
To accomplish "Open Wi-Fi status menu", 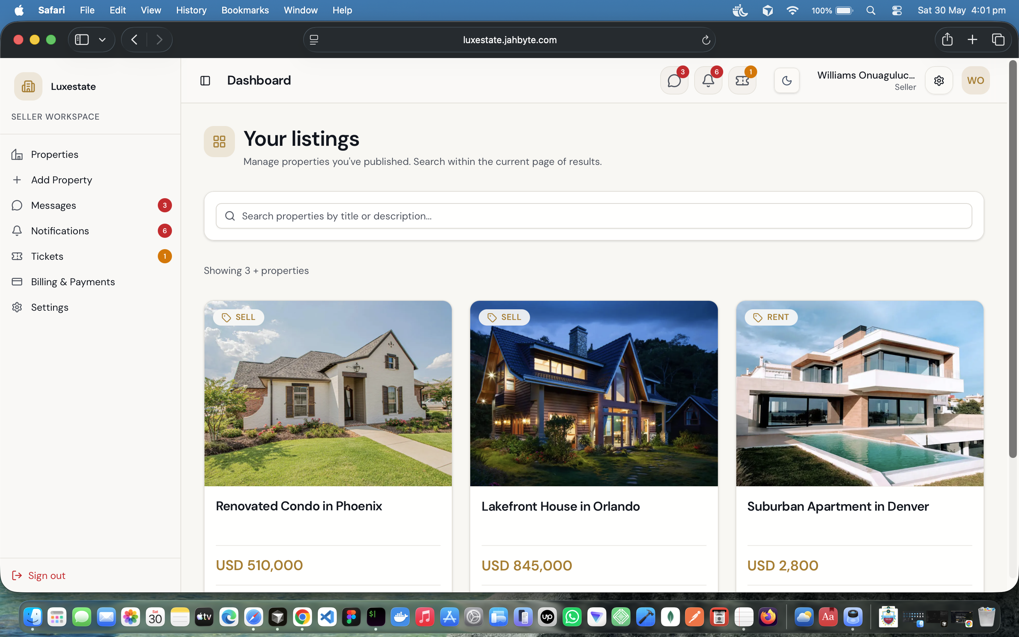I will pos(793,11).
